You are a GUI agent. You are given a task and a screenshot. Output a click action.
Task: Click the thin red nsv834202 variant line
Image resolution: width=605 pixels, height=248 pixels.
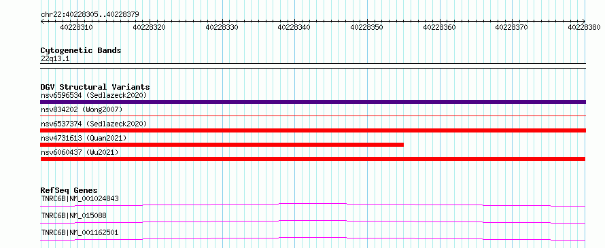(313, 116)
